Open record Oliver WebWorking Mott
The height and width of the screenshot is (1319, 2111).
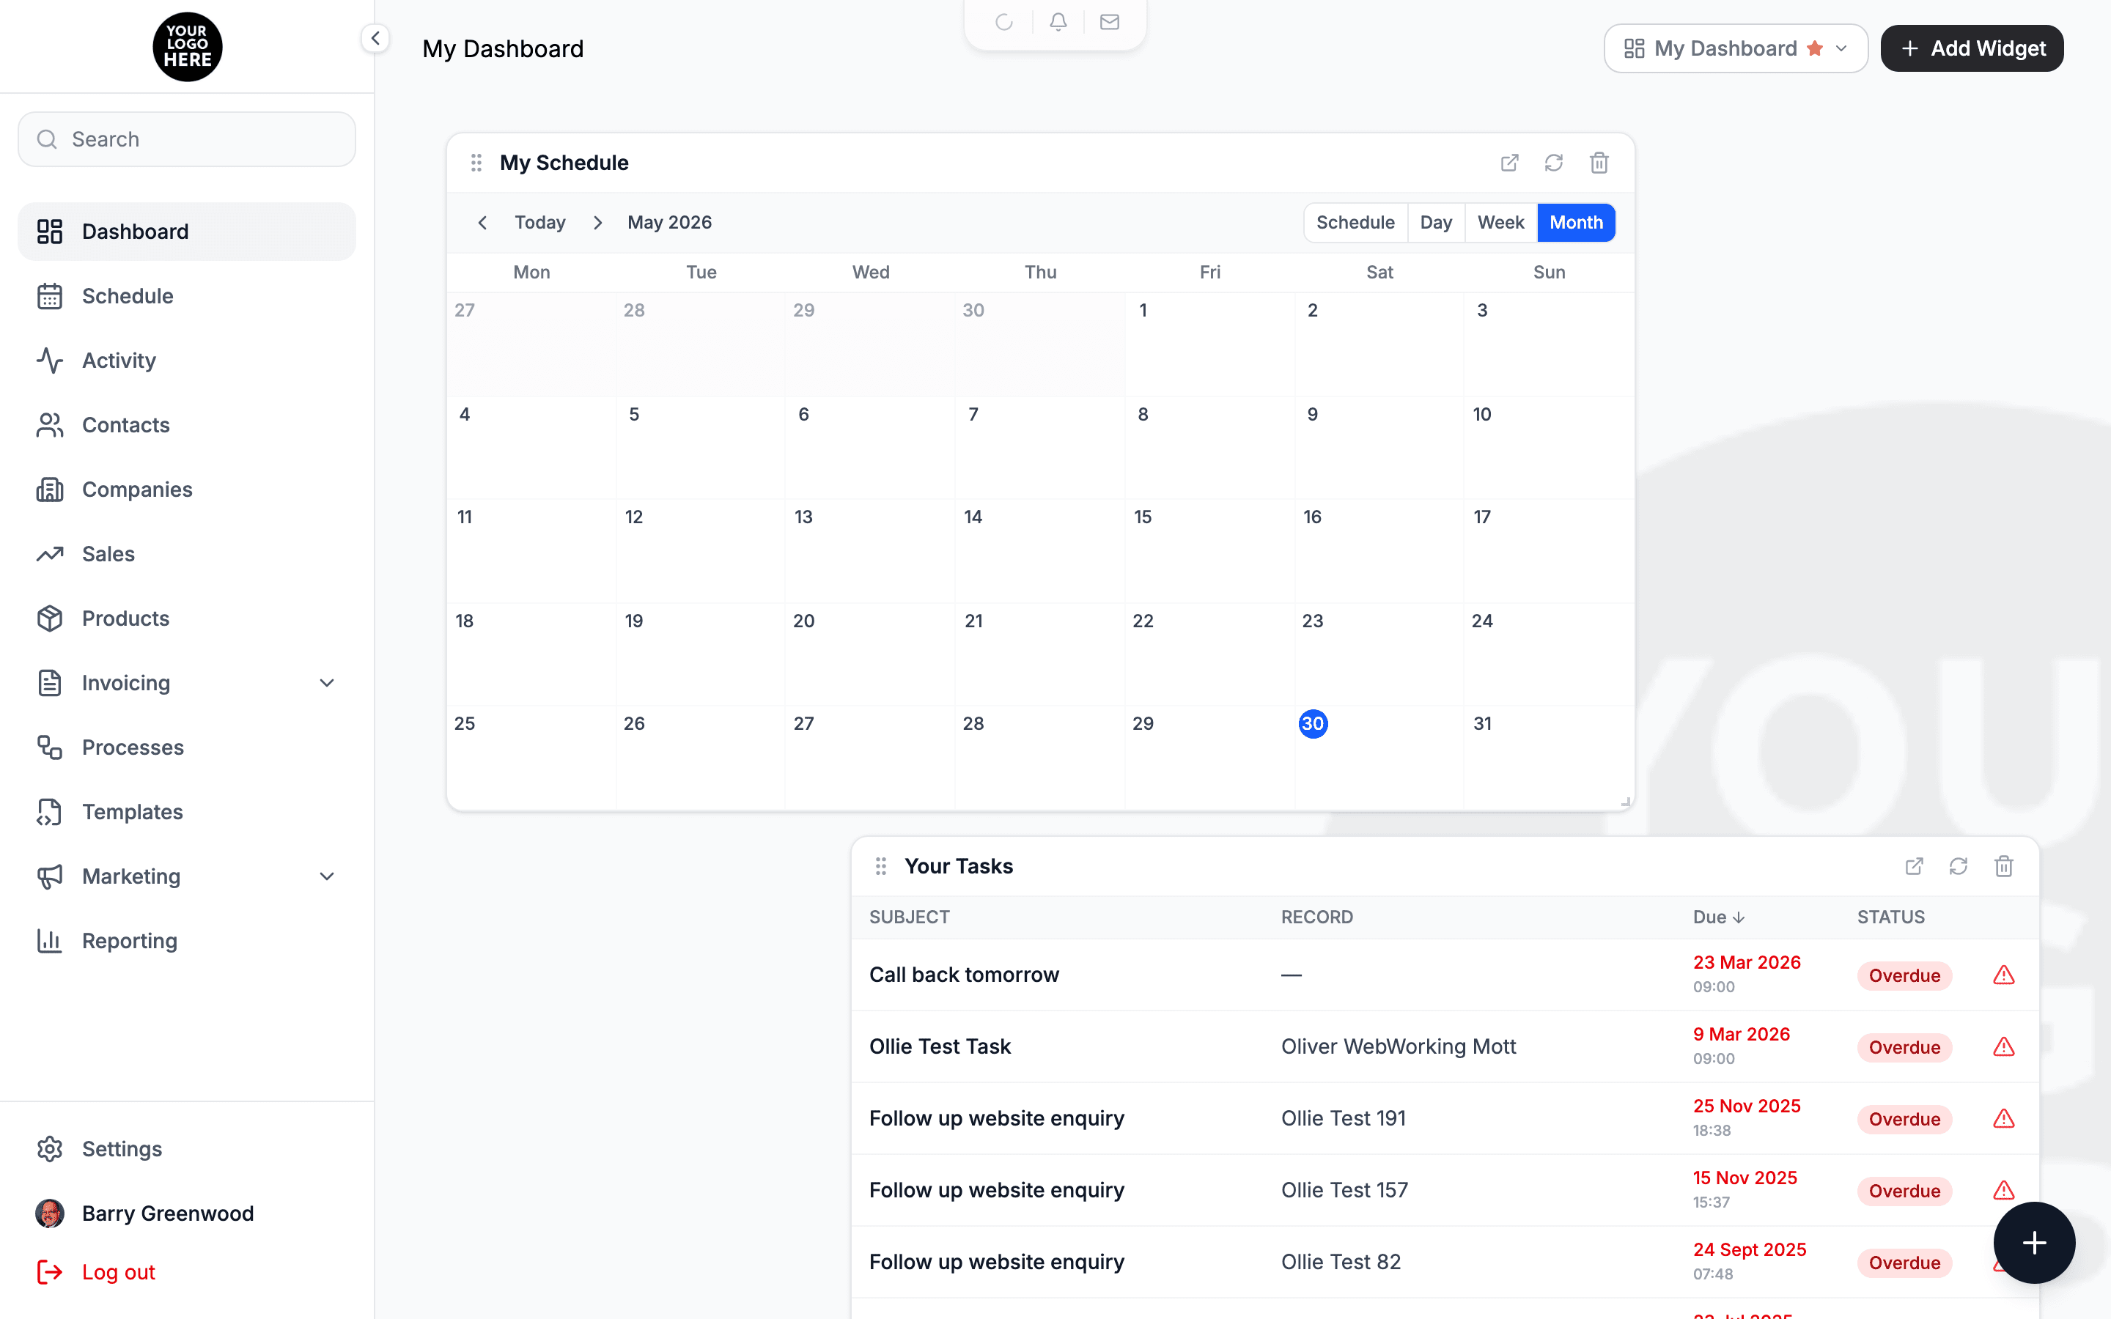(x=1399, y=1047)
